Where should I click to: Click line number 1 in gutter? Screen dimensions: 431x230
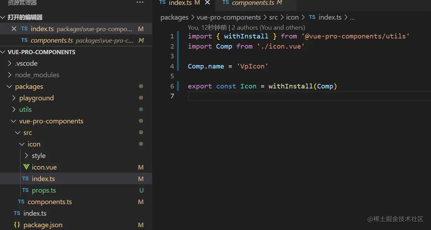[172, 36]
